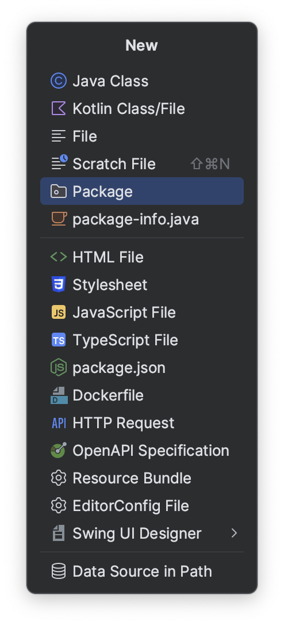Click the Scratch File shortcut hint ⇧⌘N
This screenshot has width=284, height=625.
pos(210,164)
